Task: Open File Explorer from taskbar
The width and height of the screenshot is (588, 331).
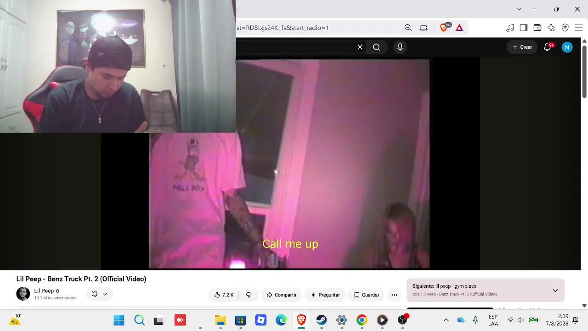Action: click(x=220, y=320)
